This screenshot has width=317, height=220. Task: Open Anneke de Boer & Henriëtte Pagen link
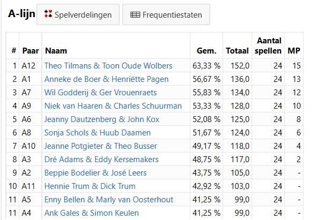tap(106, 79)
